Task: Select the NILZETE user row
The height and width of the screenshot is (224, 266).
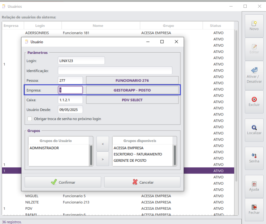Action: pyautogui.click(x=118, y=202)
